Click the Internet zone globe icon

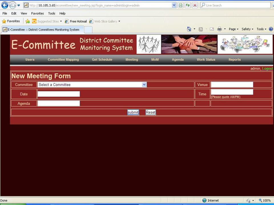tap(204, 200)
